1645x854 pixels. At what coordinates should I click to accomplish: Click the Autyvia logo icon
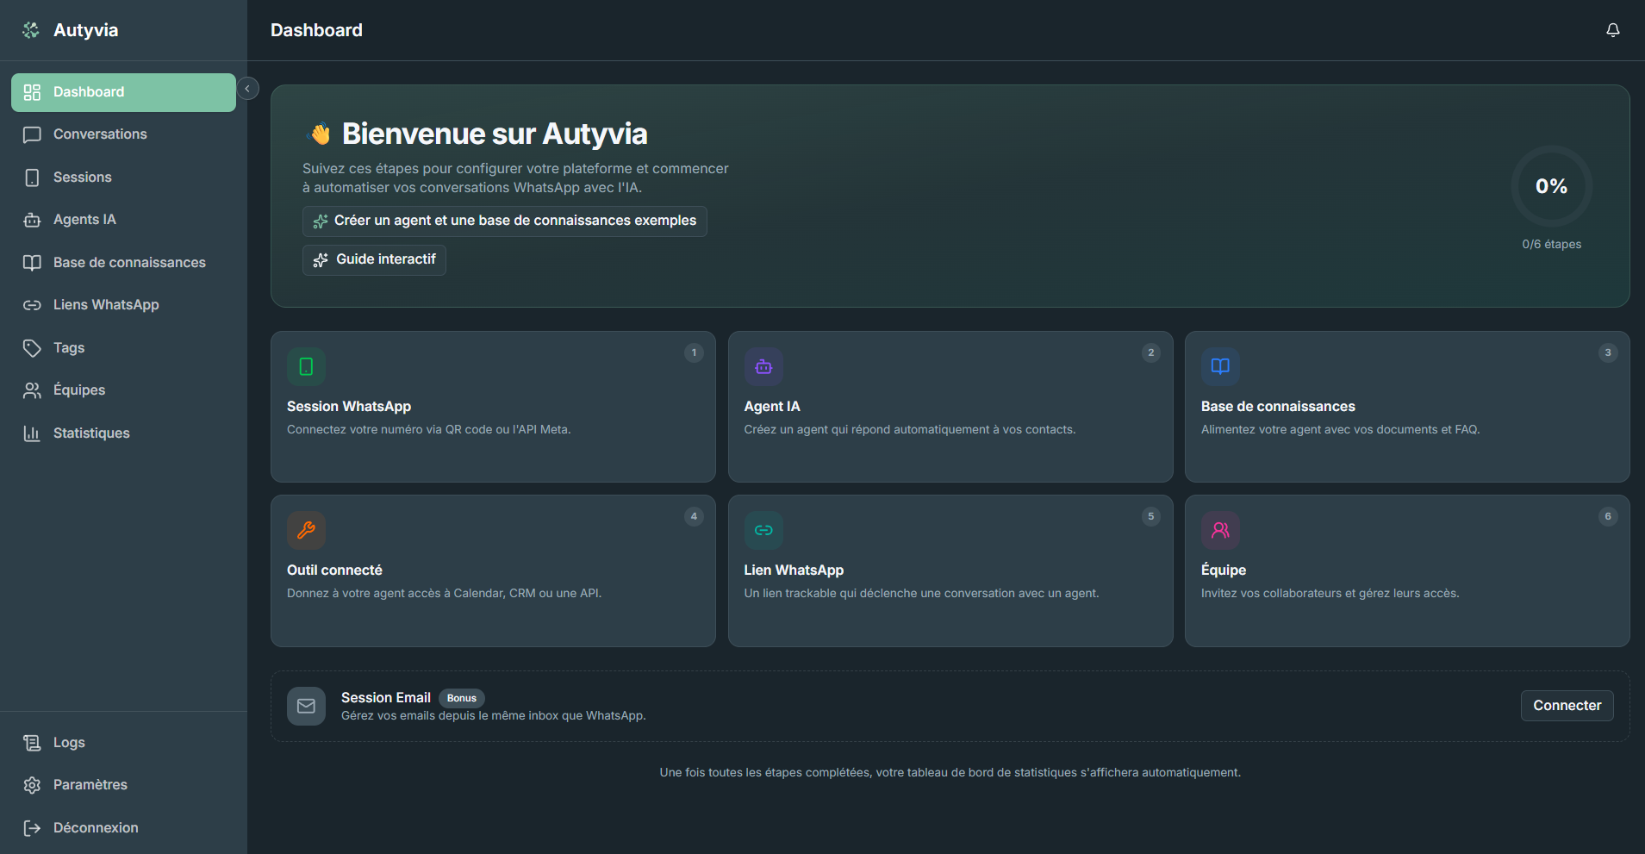point(31,30)
